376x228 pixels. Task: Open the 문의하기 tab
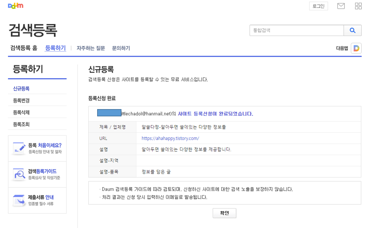(x=121, y=48)
